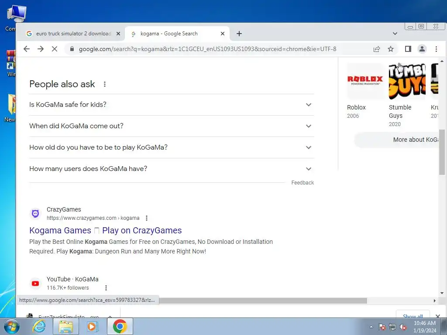Open Windows Media Player from the taskbar
The width and height of the screenshot is (447, 335).
92,326
